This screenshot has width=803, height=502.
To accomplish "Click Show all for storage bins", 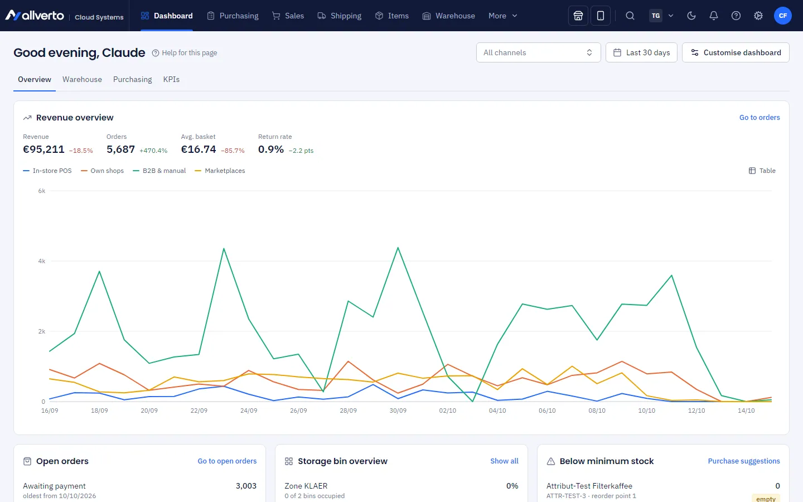I will (x=504, y=461).
